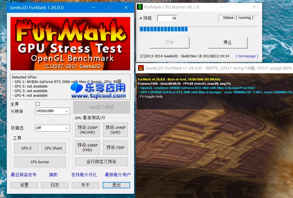
Task: Launch the GPU-Z tool
Action: (x=26, y=148)
